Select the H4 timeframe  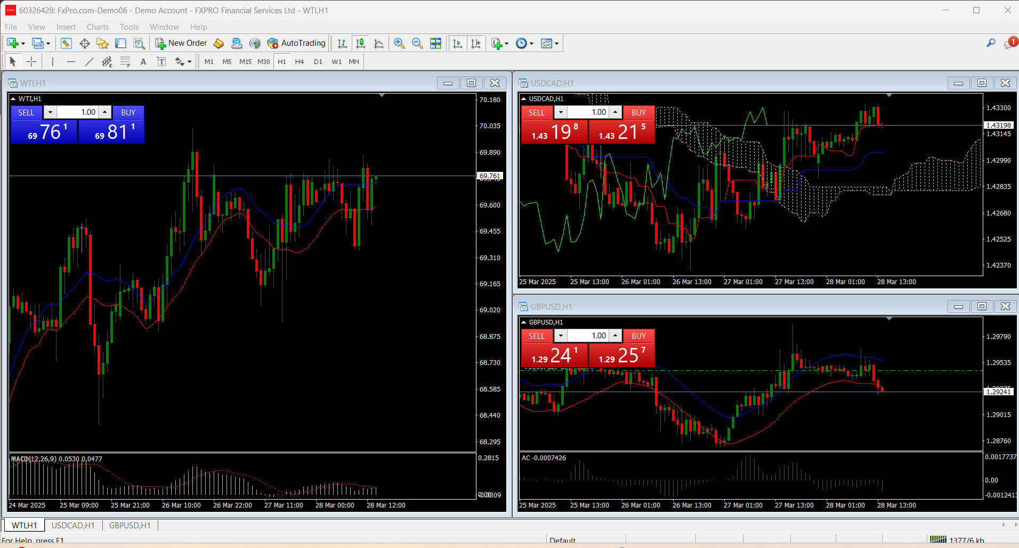[300, 62]
